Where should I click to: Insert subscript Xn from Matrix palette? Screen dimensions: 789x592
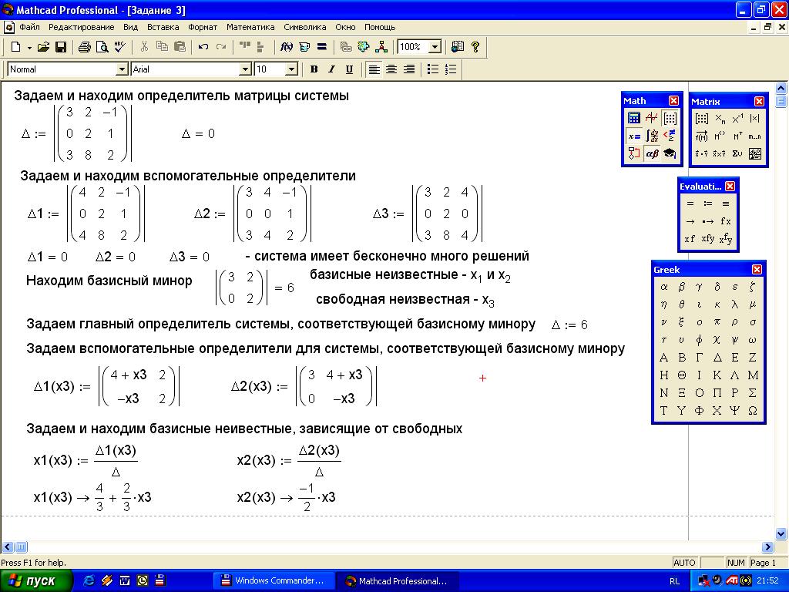click(x=720, y=119)
